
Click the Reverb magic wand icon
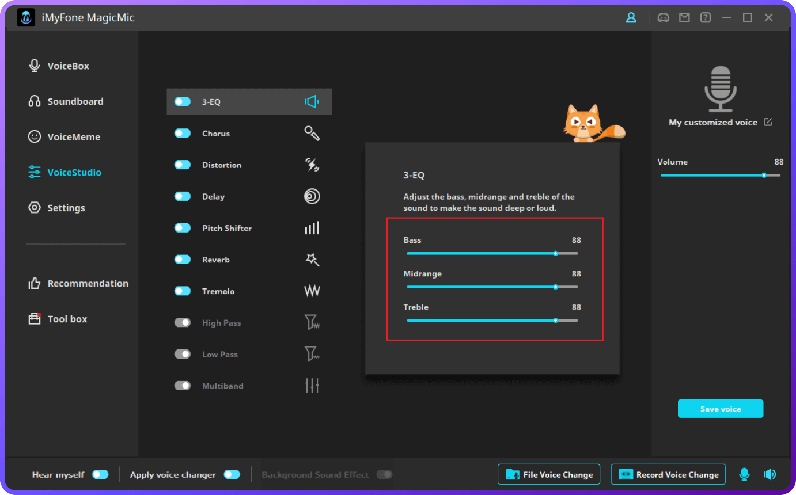point(312,260)
